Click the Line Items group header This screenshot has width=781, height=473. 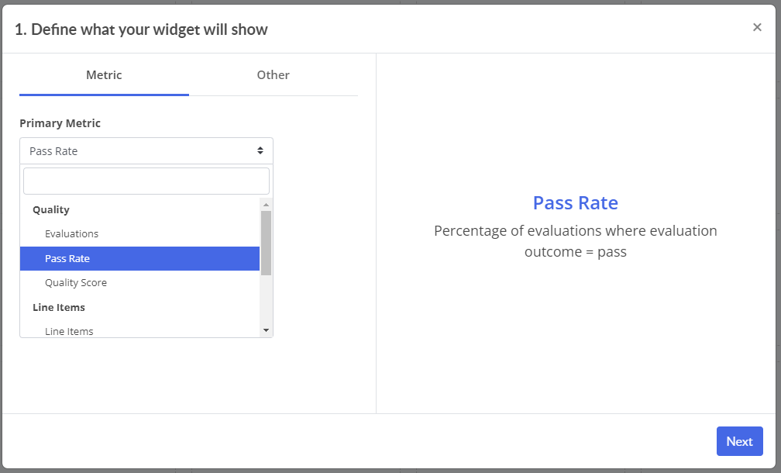(59, 308)
